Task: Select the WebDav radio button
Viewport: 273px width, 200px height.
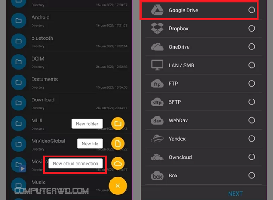Action: pyautogui.click(x=252, y=120)
